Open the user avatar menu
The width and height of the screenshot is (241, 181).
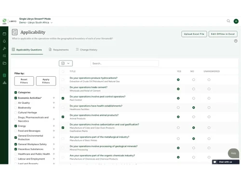tap(236, 21)
